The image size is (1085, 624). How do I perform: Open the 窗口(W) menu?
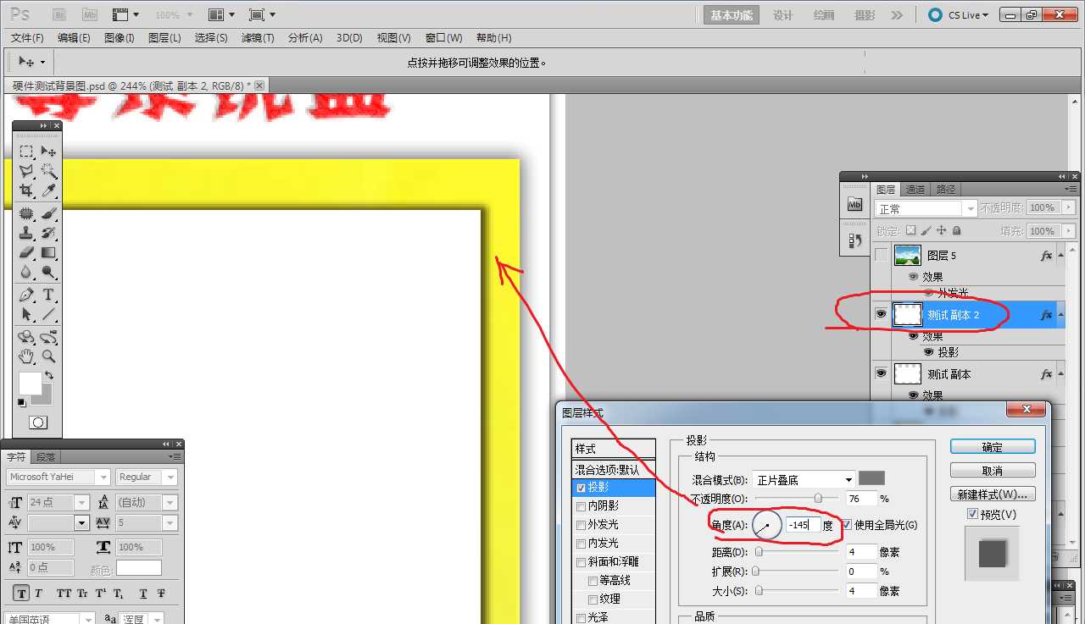444,38
